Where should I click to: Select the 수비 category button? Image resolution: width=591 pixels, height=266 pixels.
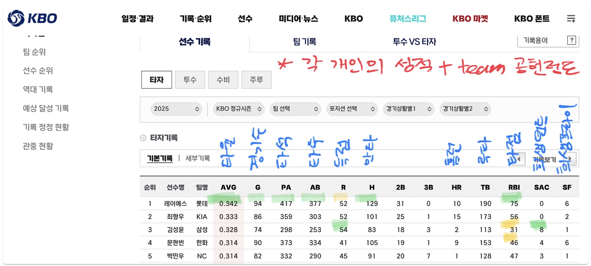point(223,80)
